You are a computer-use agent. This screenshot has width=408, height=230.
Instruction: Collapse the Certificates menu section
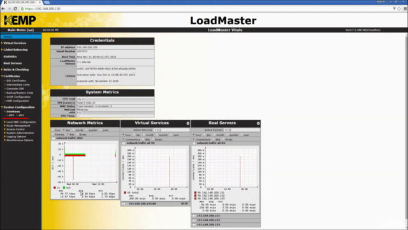tap(11, 76)
